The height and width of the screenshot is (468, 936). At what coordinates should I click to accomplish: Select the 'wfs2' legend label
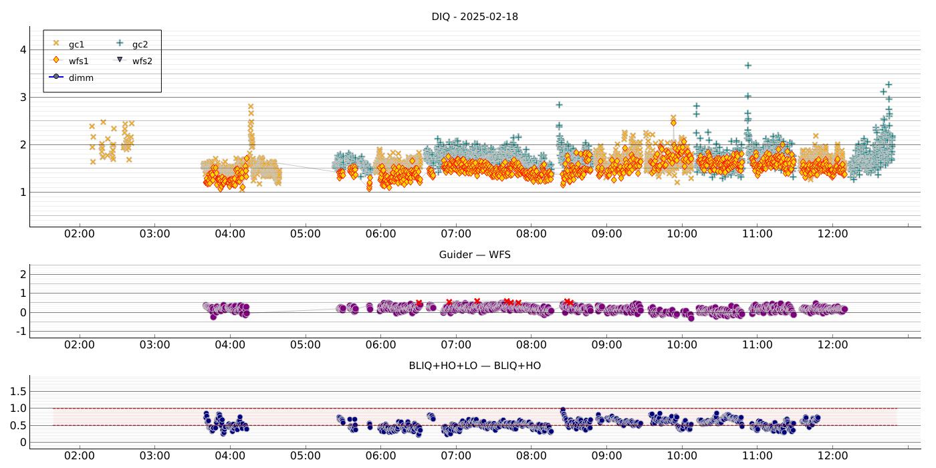point(142,62)
